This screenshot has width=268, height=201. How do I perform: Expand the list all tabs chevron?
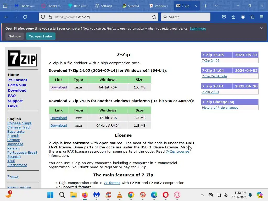click(x=216, y=6)
